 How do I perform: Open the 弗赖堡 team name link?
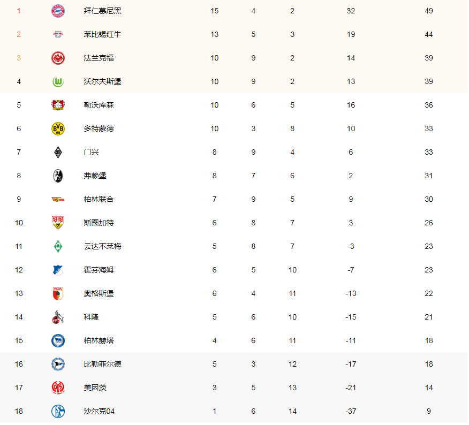click(95, 176)
